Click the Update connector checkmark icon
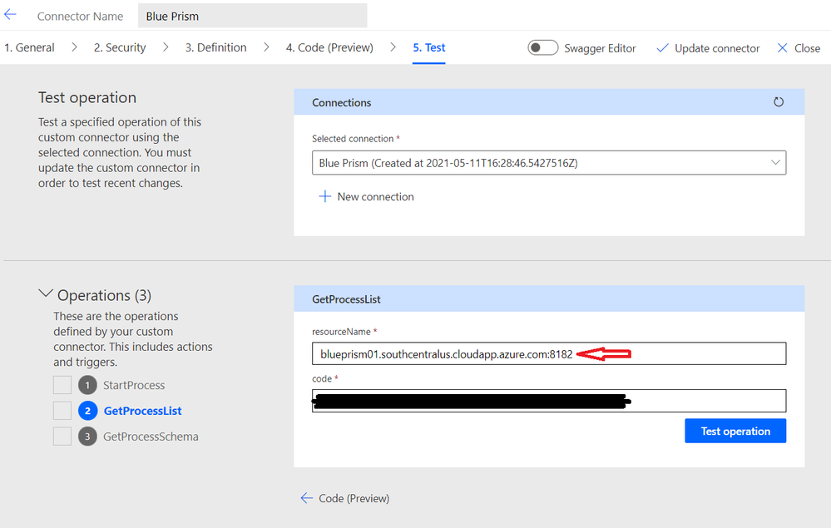 point(662,48)
